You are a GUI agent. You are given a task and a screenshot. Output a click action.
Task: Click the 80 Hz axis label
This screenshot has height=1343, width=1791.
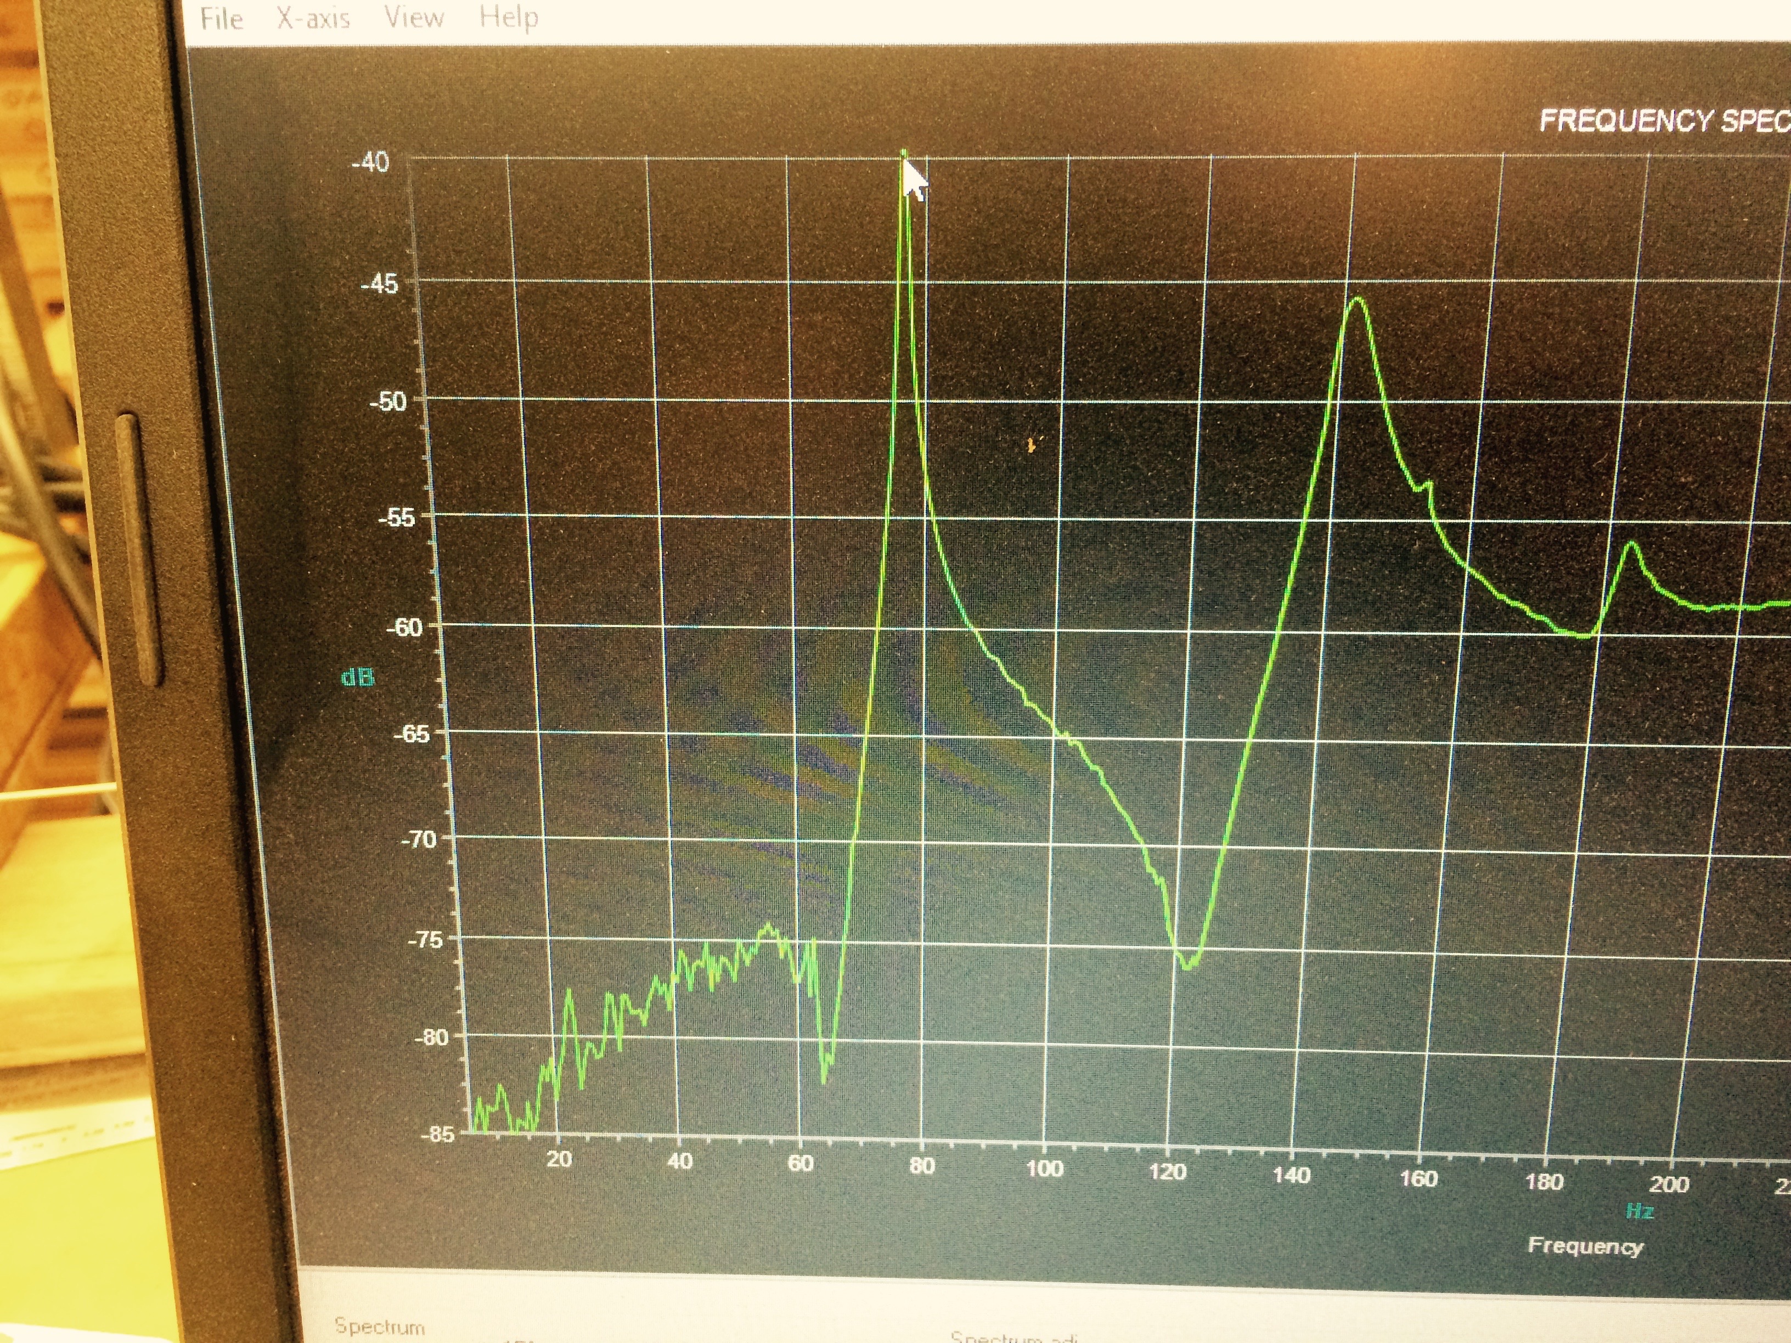click(921, 1166)
